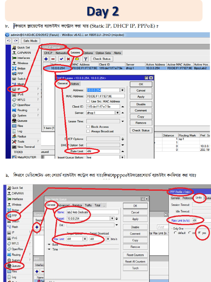
Task: Expand the Lease Time field arrow
Action: click(x=123, y=121)
